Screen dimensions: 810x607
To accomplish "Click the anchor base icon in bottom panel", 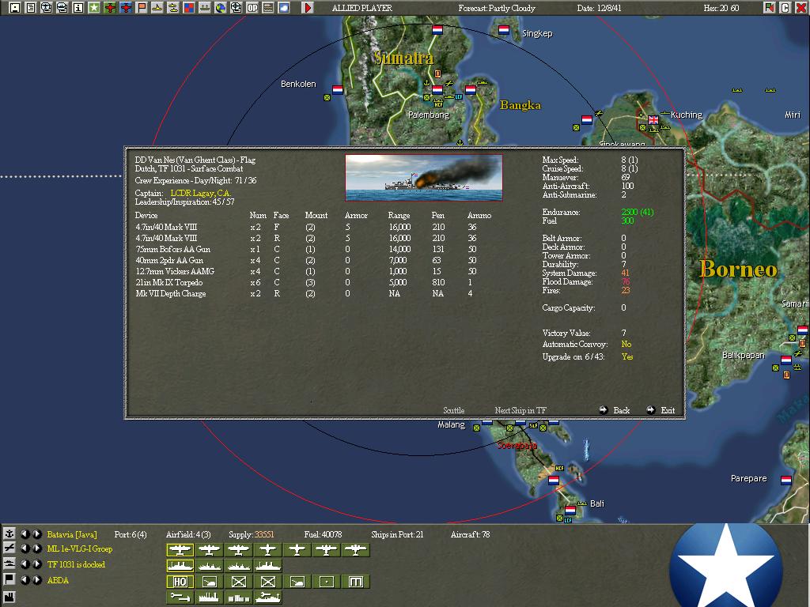I will coord(9,533).
